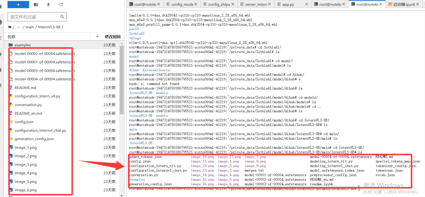Close the app.py tab
Viewport: 425px width, 197px height.
click(x=307, y=4)
